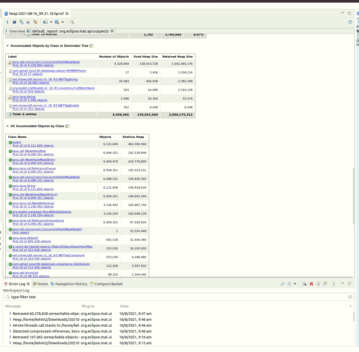Select the heap-2021-08-16 hprof editor tab
This screenshot has width=359, height=352.
click(x=37, y=13)
